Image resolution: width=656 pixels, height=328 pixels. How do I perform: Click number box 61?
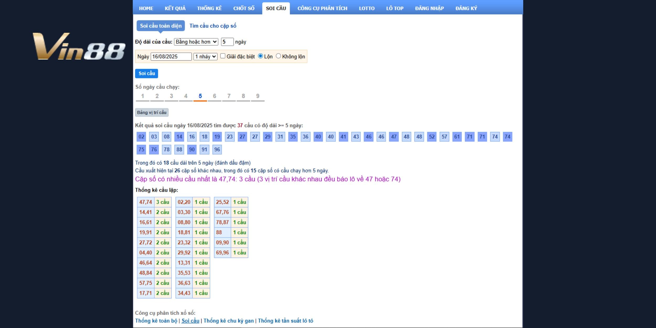coord(457,137)
